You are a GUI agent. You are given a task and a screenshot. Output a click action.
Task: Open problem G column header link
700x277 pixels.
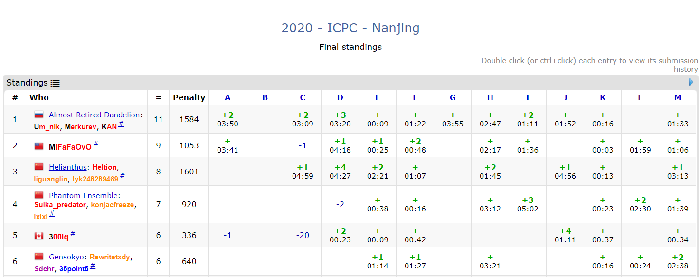(453, 97)
